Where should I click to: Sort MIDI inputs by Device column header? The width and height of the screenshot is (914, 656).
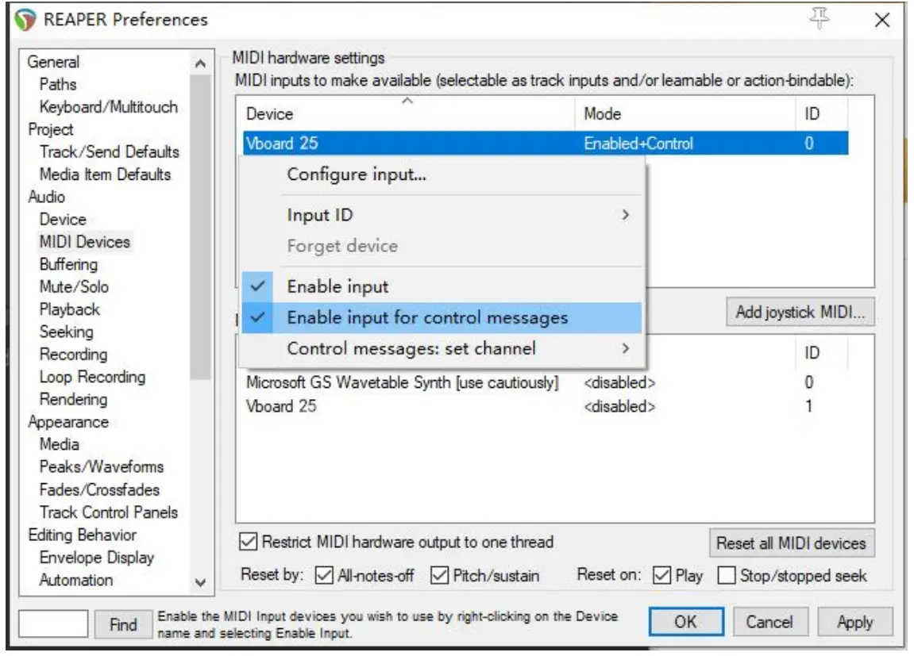[x=270, y=114]
